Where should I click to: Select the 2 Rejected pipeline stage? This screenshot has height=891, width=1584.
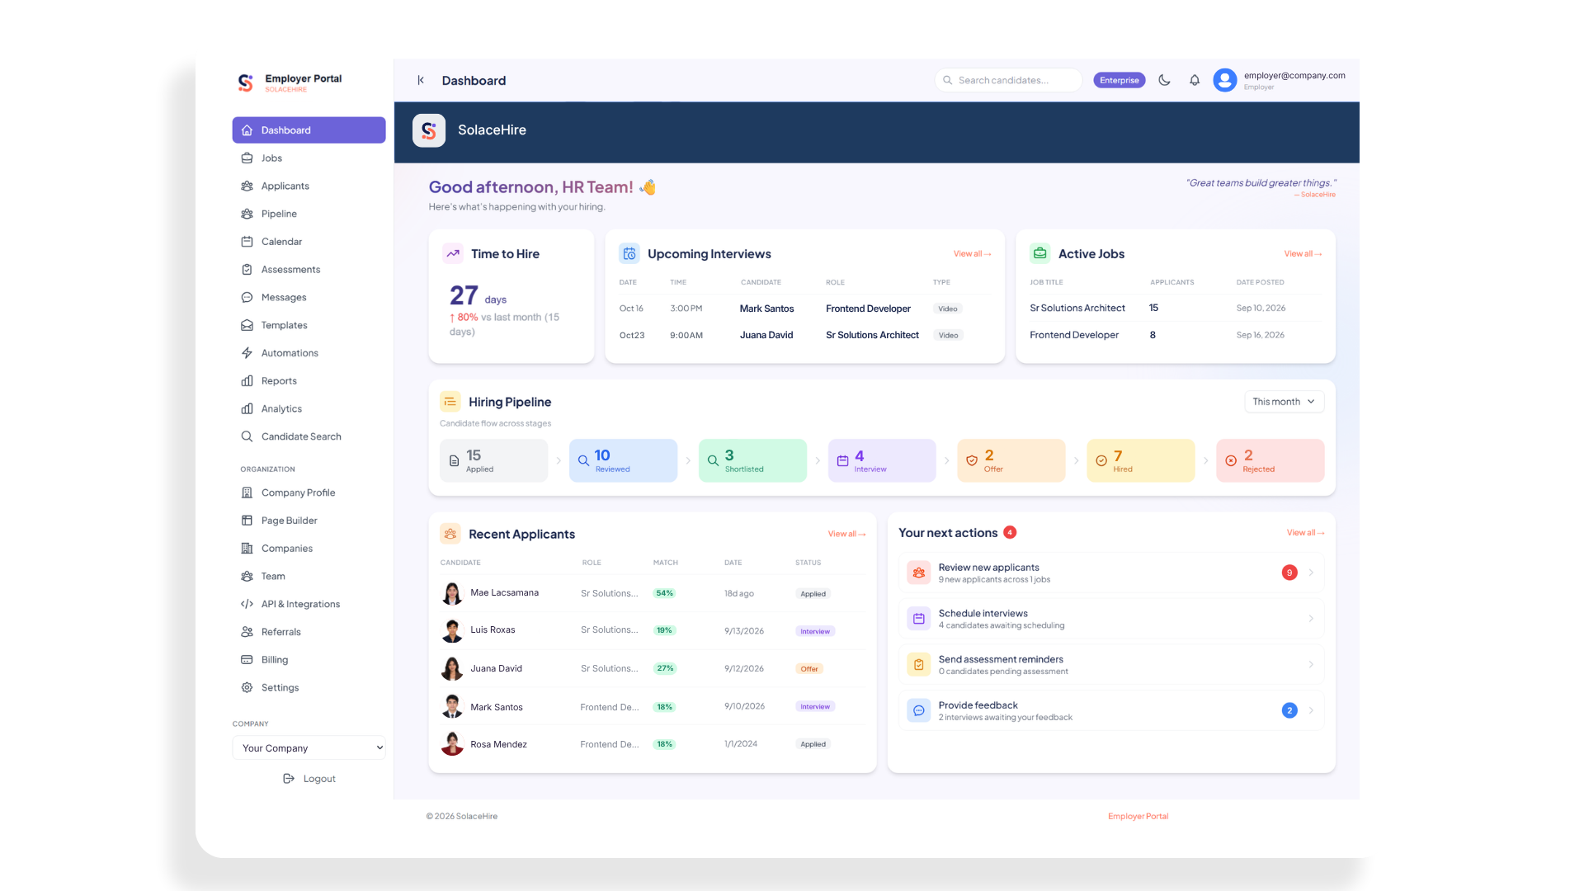point(1270,460)
